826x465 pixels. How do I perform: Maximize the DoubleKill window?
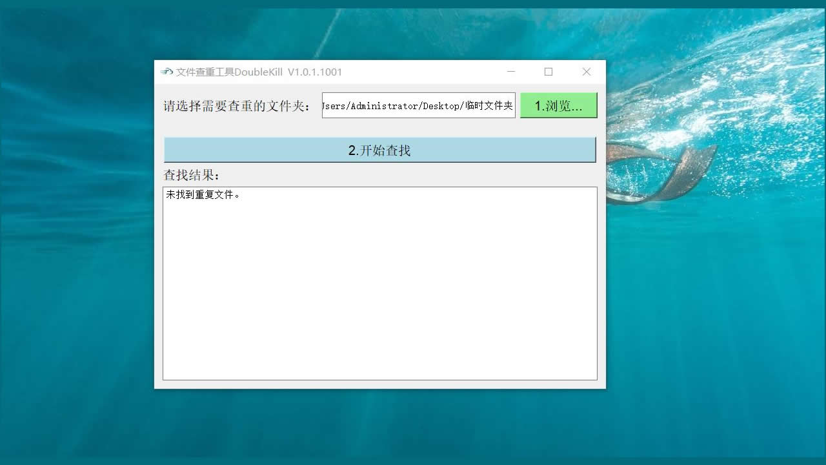[x=549, y=72]
